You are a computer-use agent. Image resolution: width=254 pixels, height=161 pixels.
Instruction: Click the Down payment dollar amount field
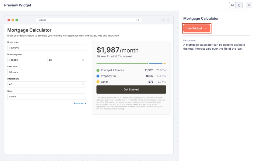[x=27, y=60]
